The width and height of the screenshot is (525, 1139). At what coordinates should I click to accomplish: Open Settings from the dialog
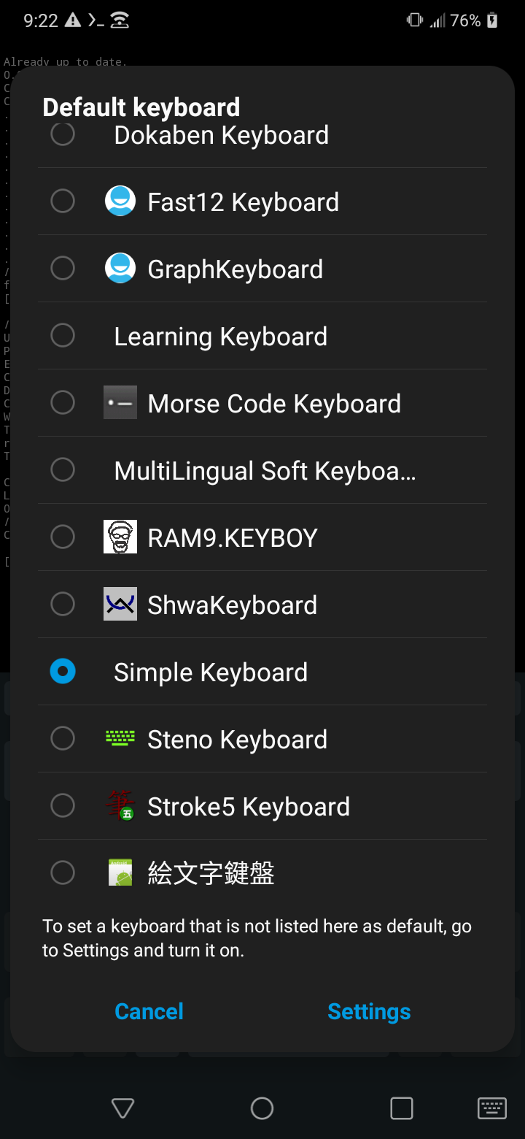pos(369,1011)
